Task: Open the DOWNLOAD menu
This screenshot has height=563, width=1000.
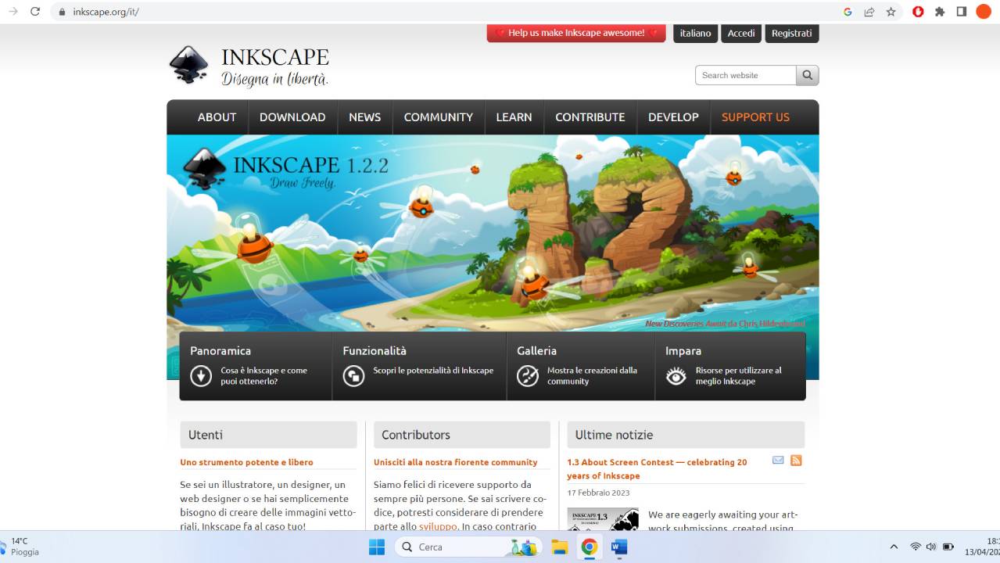Action: [x=292, y=117]
